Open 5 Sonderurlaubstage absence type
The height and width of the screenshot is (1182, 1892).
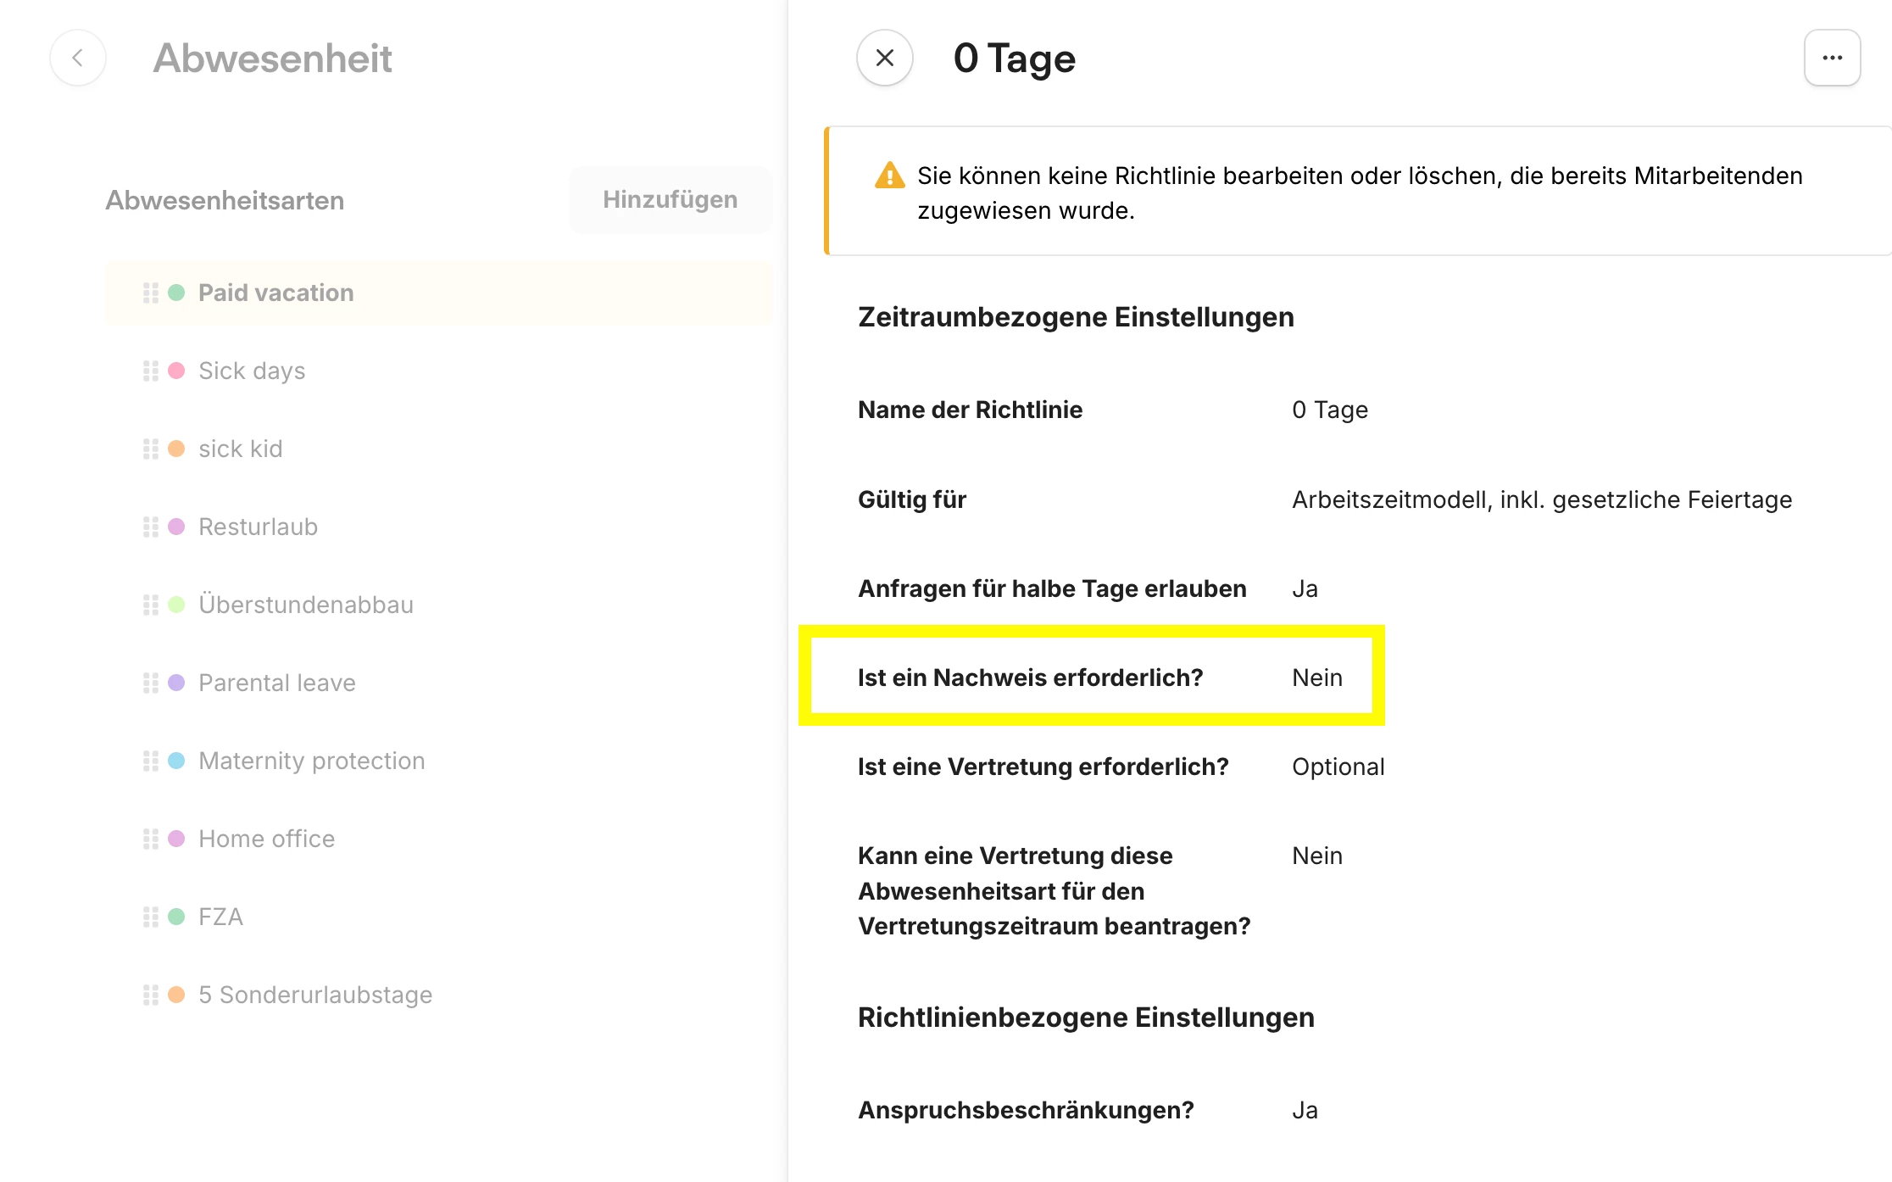315,995
